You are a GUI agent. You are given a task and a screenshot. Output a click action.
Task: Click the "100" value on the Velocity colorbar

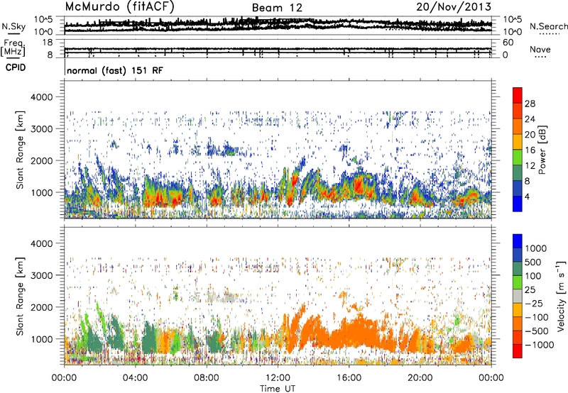point(533,276)
